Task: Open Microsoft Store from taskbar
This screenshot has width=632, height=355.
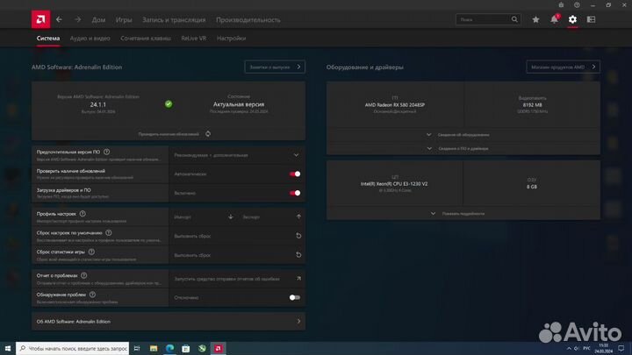Action: [186, 348]
